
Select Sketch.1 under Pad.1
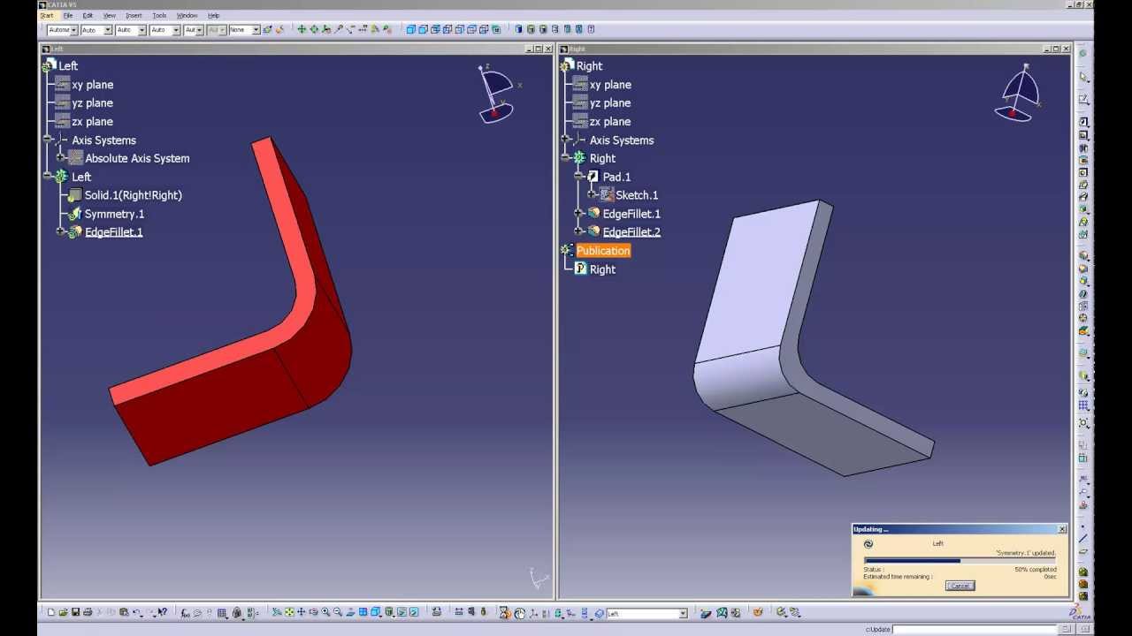637,195
